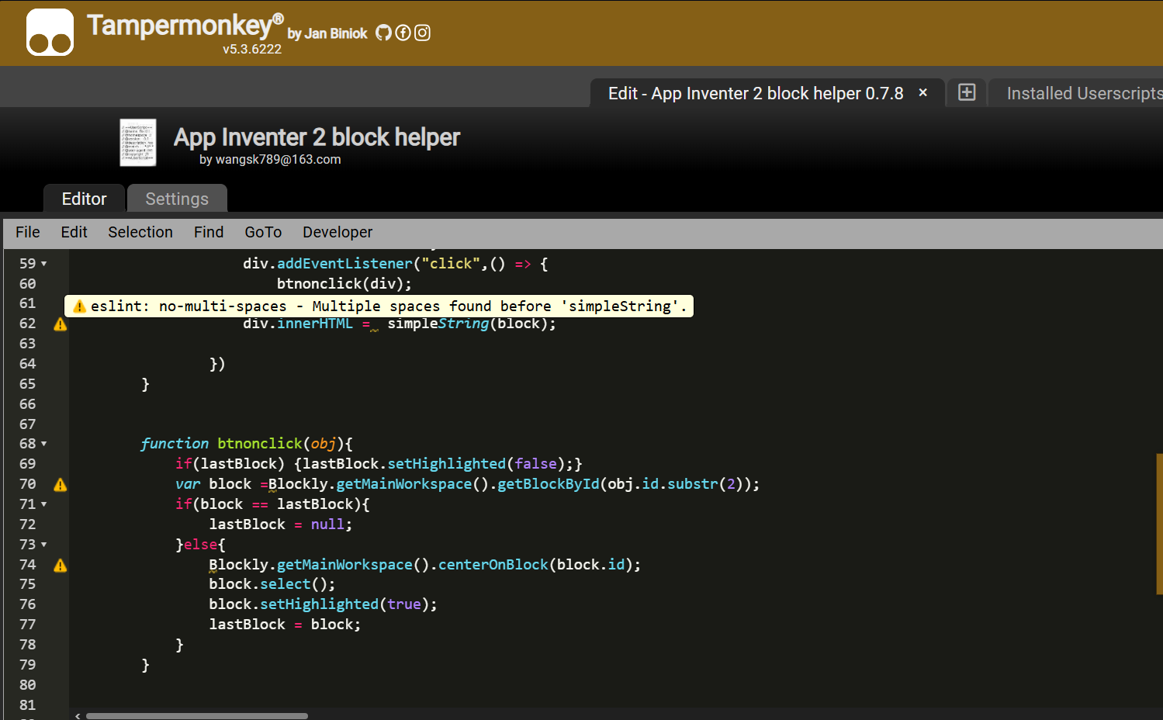Click warning icon on line 62

[61, 324]
